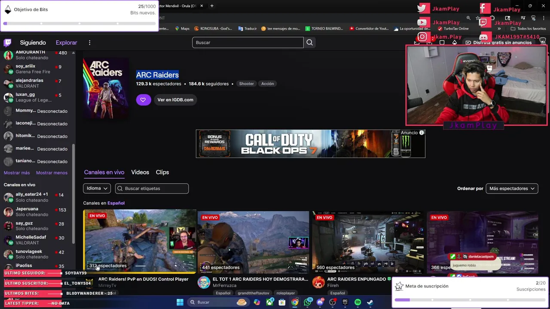Launch Copilot from the taskbar
The image size is (550, 309).
tap(257, 302)
